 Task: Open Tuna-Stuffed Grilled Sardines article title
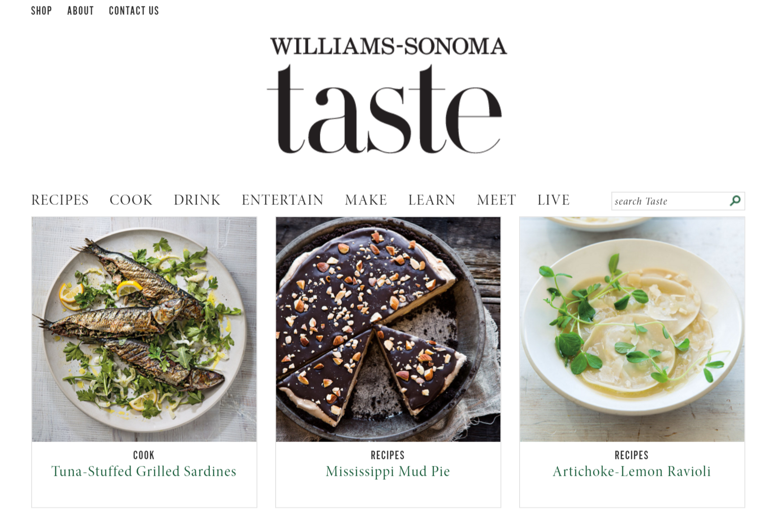point(144,471)
